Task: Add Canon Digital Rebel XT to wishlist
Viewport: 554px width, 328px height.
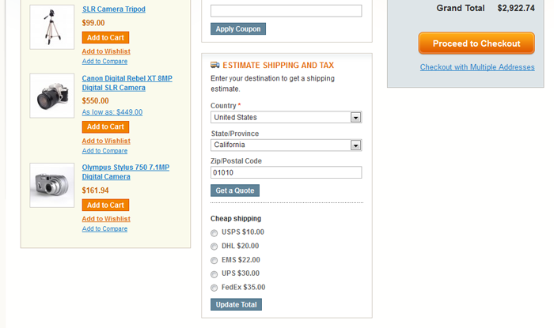Action: pyautogui.click(x=106, y=141)
